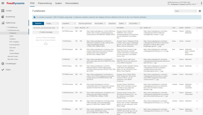Viewport: 203px width, 115px height.
Task: Click the Vorschau generieren button
Action: [85, 23]
